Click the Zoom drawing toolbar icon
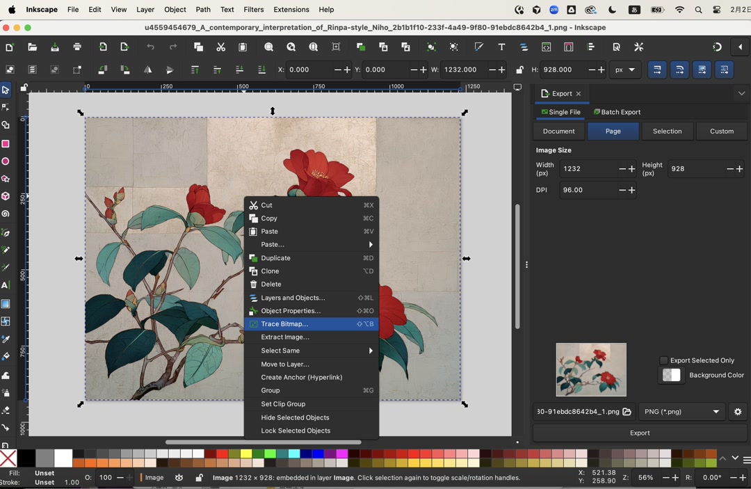This screenshot has height=489, width=751. pos(291,47)
